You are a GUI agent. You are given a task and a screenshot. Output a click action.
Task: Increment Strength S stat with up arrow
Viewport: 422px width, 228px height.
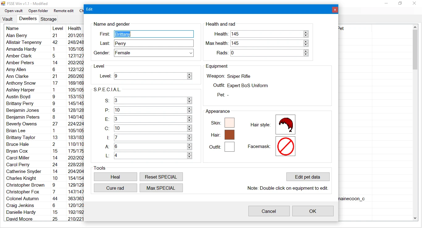[x=189, y=99]
